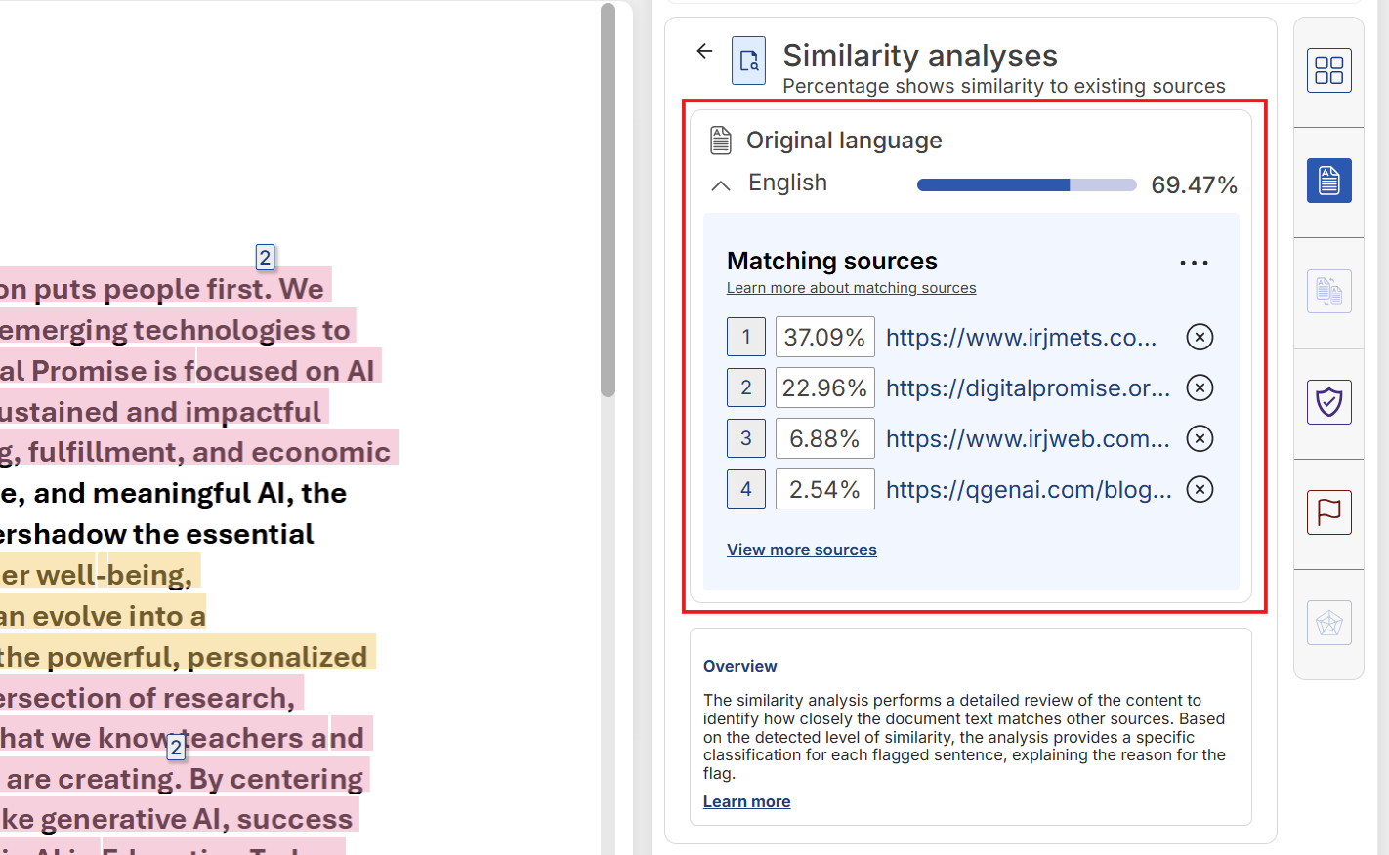This screenshot has height=855, width=1389.
Task: Click the Similarity analyses document search icon
Action: click(x=748, y=61)
